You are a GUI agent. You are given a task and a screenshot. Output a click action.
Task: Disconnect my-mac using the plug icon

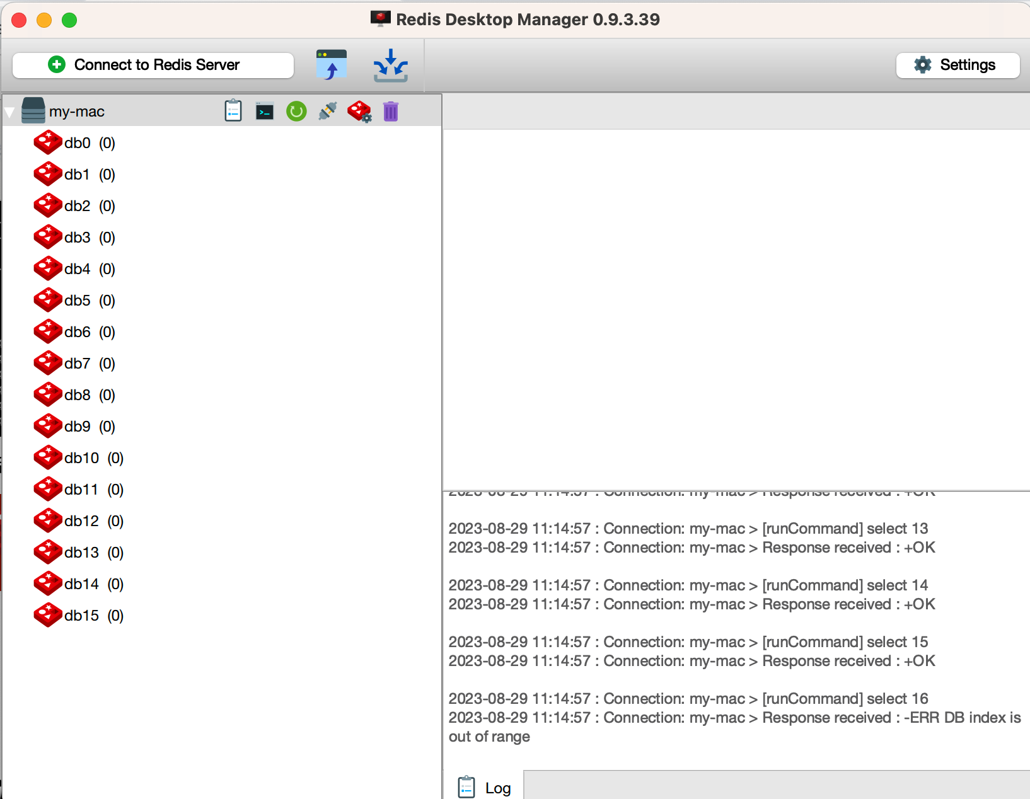tap(328, 111)
